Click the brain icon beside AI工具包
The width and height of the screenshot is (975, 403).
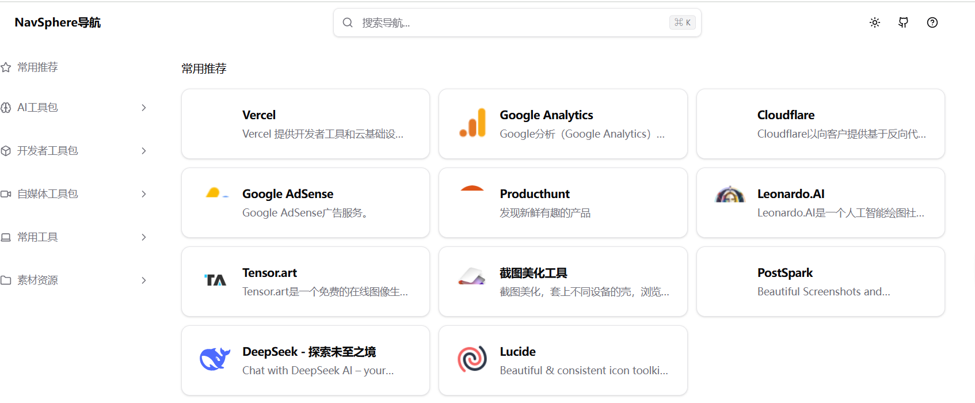(x=6, y=108)
